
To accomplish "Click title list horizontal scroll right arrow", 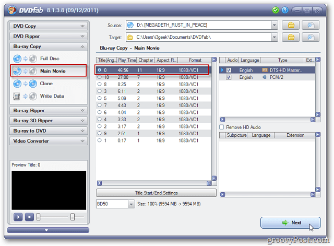I will (209, 183).
